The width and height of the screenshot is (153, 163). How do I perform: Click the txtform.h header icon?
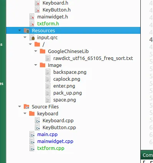[x=32, y=23]
